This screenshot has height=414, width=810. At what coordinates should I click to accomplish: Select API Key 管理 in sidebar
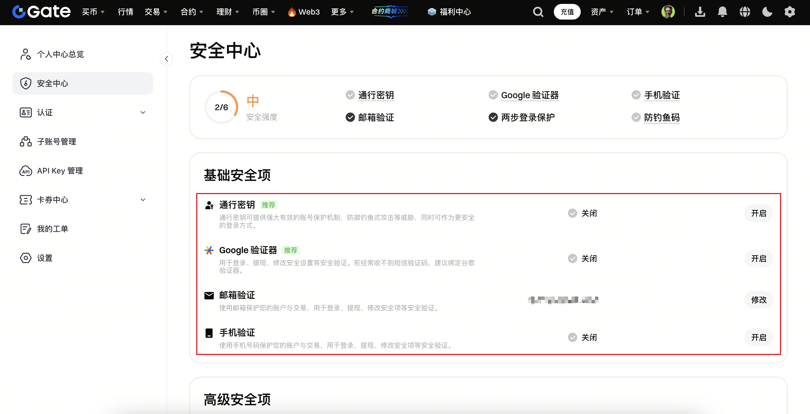click(60, 171)
